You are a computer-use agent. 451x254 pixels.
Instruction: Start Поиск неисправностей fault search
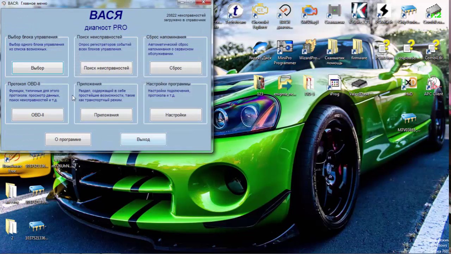[106, 68]
